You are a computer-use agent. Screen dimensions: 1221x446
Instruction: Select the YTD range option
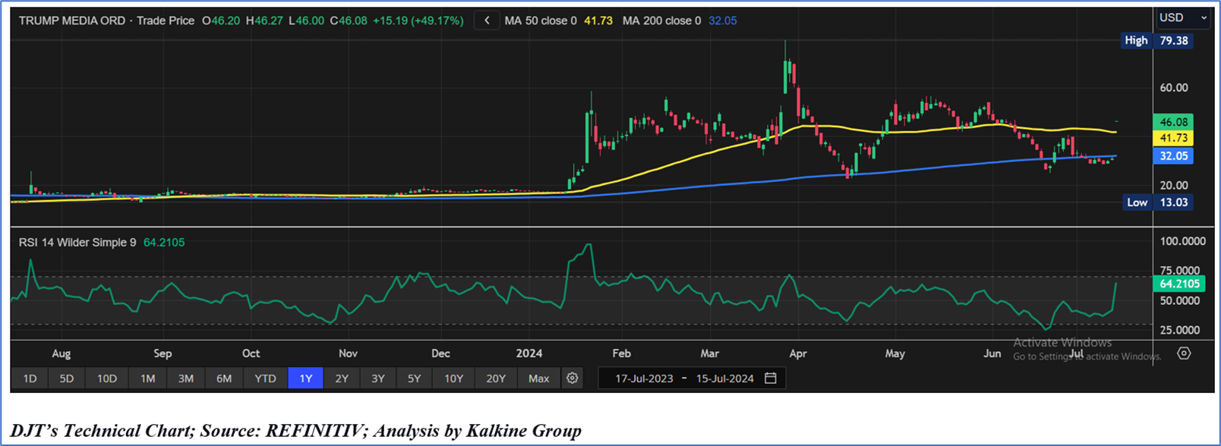point(265,378)
